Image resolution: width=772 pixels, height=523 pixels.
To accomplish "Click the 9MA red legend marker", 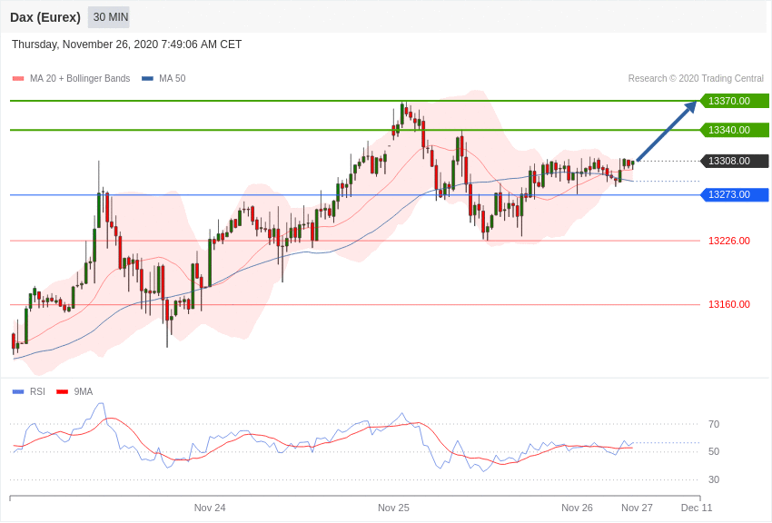I will (x=62, y=391).
